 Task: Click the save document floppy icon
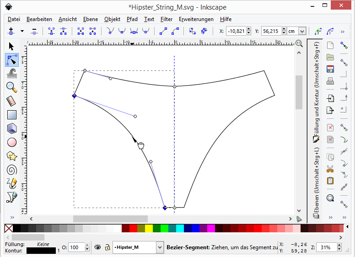click(x=330, y=69)
